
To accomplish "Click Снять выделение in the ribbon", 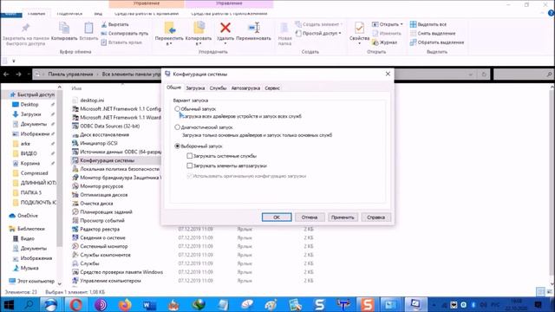I will (433, 33).
